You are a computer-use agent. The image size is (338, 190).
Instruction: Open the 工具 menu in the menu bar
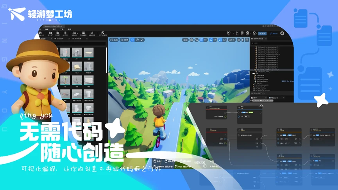click(62, 29)
